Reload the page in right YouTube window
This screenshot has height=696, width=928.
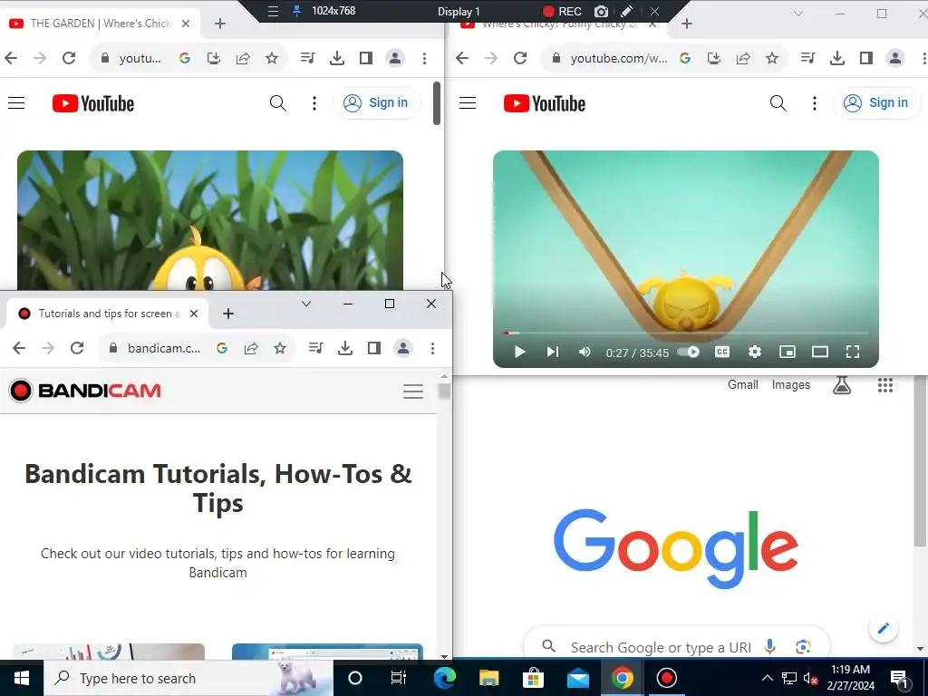(x=520, y=58)
